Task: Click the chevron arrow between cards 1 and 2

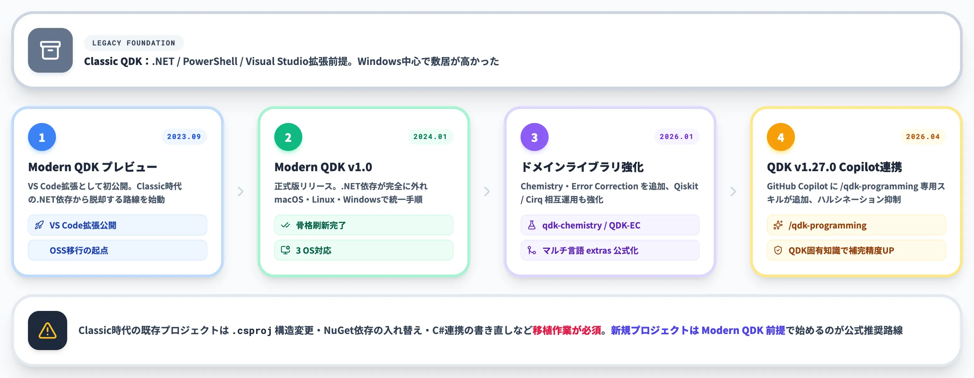Action: point(240,191)
